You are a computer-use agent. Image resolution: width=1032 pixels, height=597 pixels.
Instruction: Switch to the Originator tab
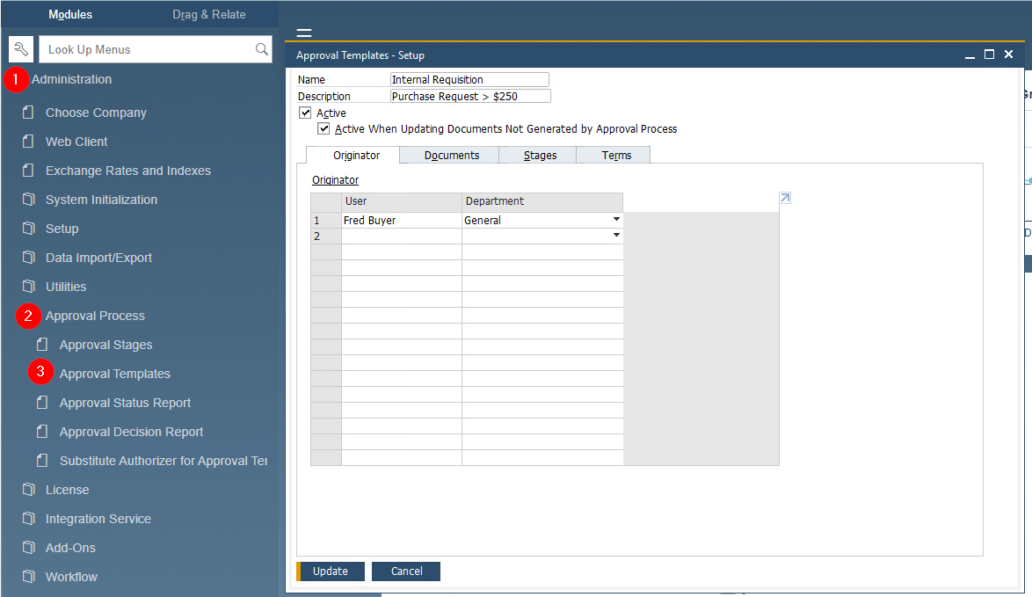(x=353, y=156)
